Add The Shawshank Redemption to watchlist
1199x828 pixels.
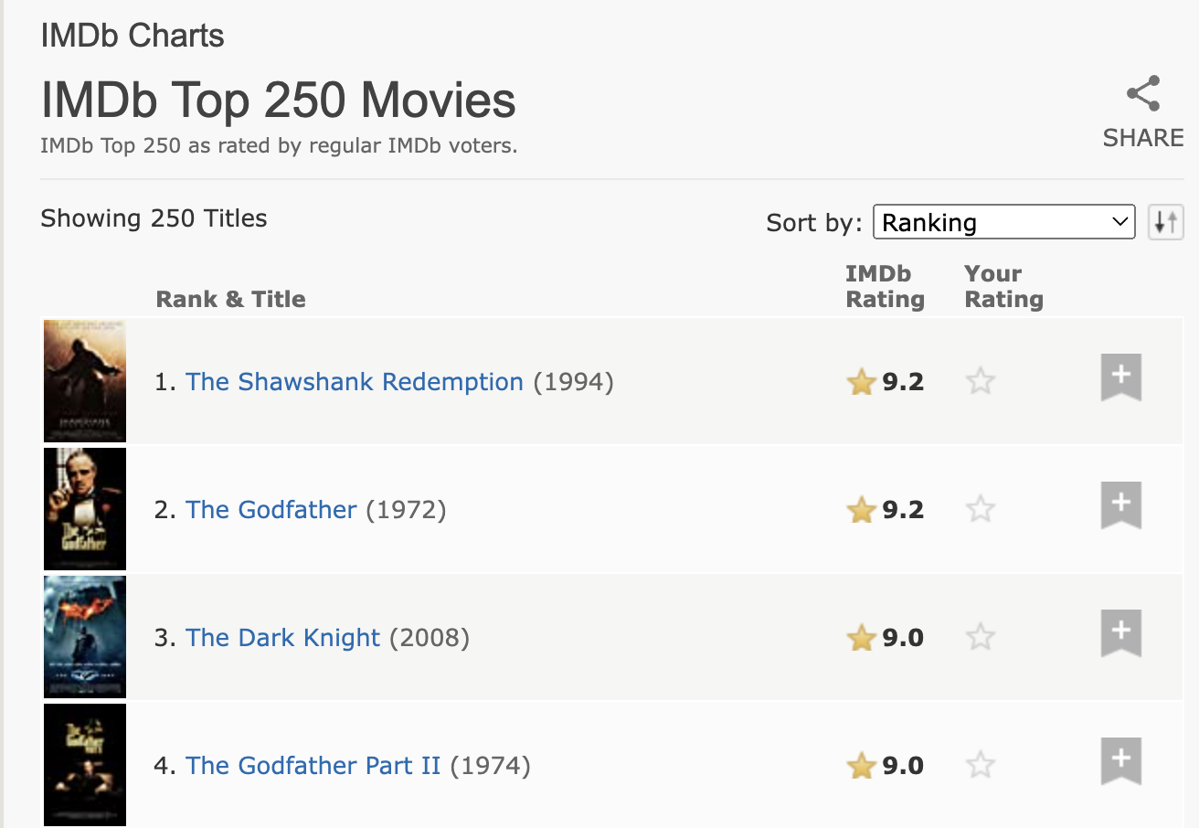point(1120,377)
